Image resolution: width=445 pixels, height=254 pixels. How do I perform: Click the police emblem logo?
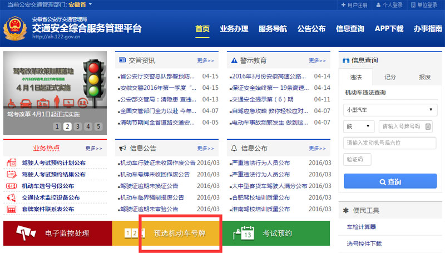pos(15,28)
